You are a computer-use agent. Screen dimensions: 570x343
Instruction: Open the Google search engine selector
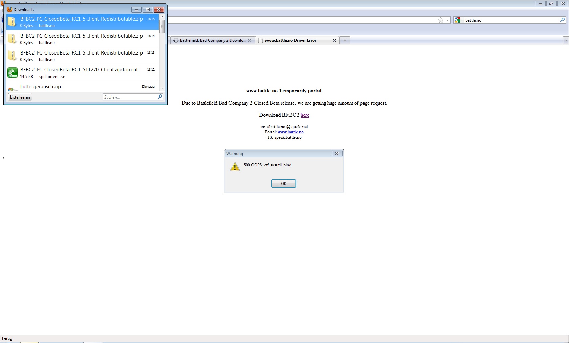pyautogui.click(x=459, y=20)
